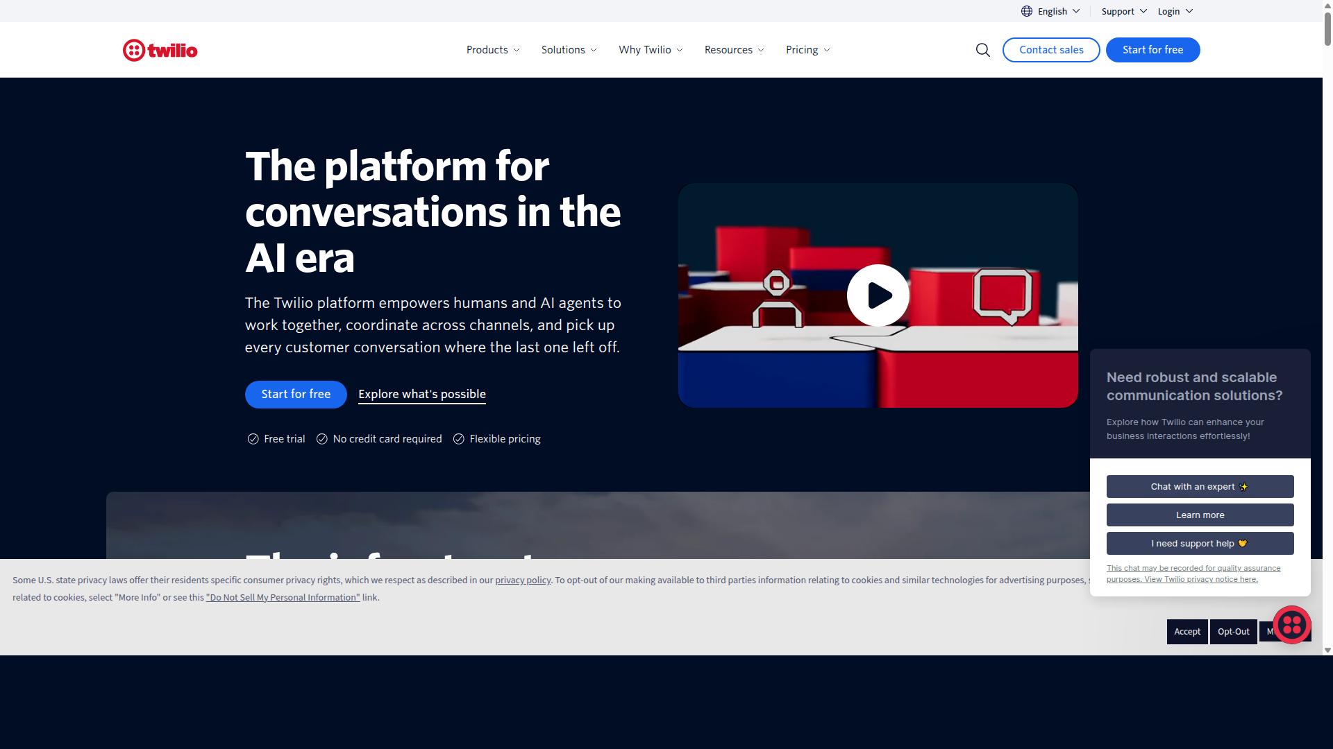This screenshot has height=749, width=1333.
Task: Choose Chat with an expert
Action: (1200, 487)
